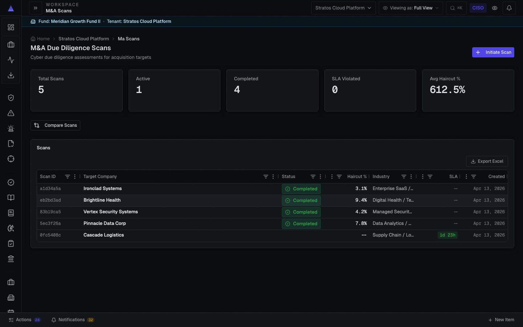
Task: Open the SLA column menu dots
Action: click(423, 177)
